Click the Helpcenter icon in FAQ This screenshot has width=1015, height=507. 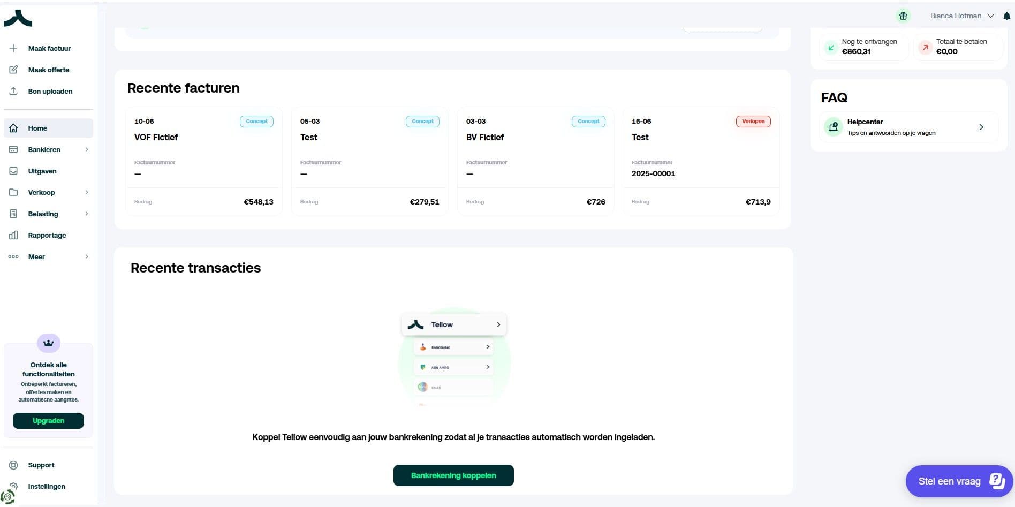(x=833, y=127)
